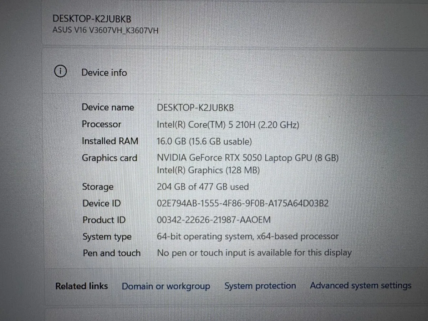The height and width of the screenshot is (321, 428).
Task: Click the Storage label
Action: coord(98,187)
